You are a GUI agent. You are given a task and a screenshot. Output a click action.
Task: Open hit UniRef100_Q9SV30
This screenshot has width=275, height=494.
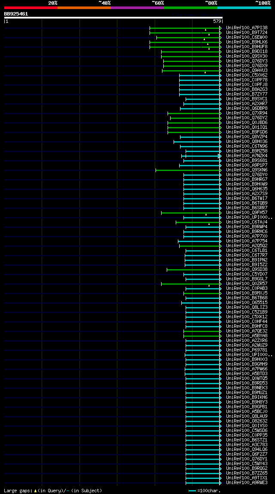pos(247,56)
